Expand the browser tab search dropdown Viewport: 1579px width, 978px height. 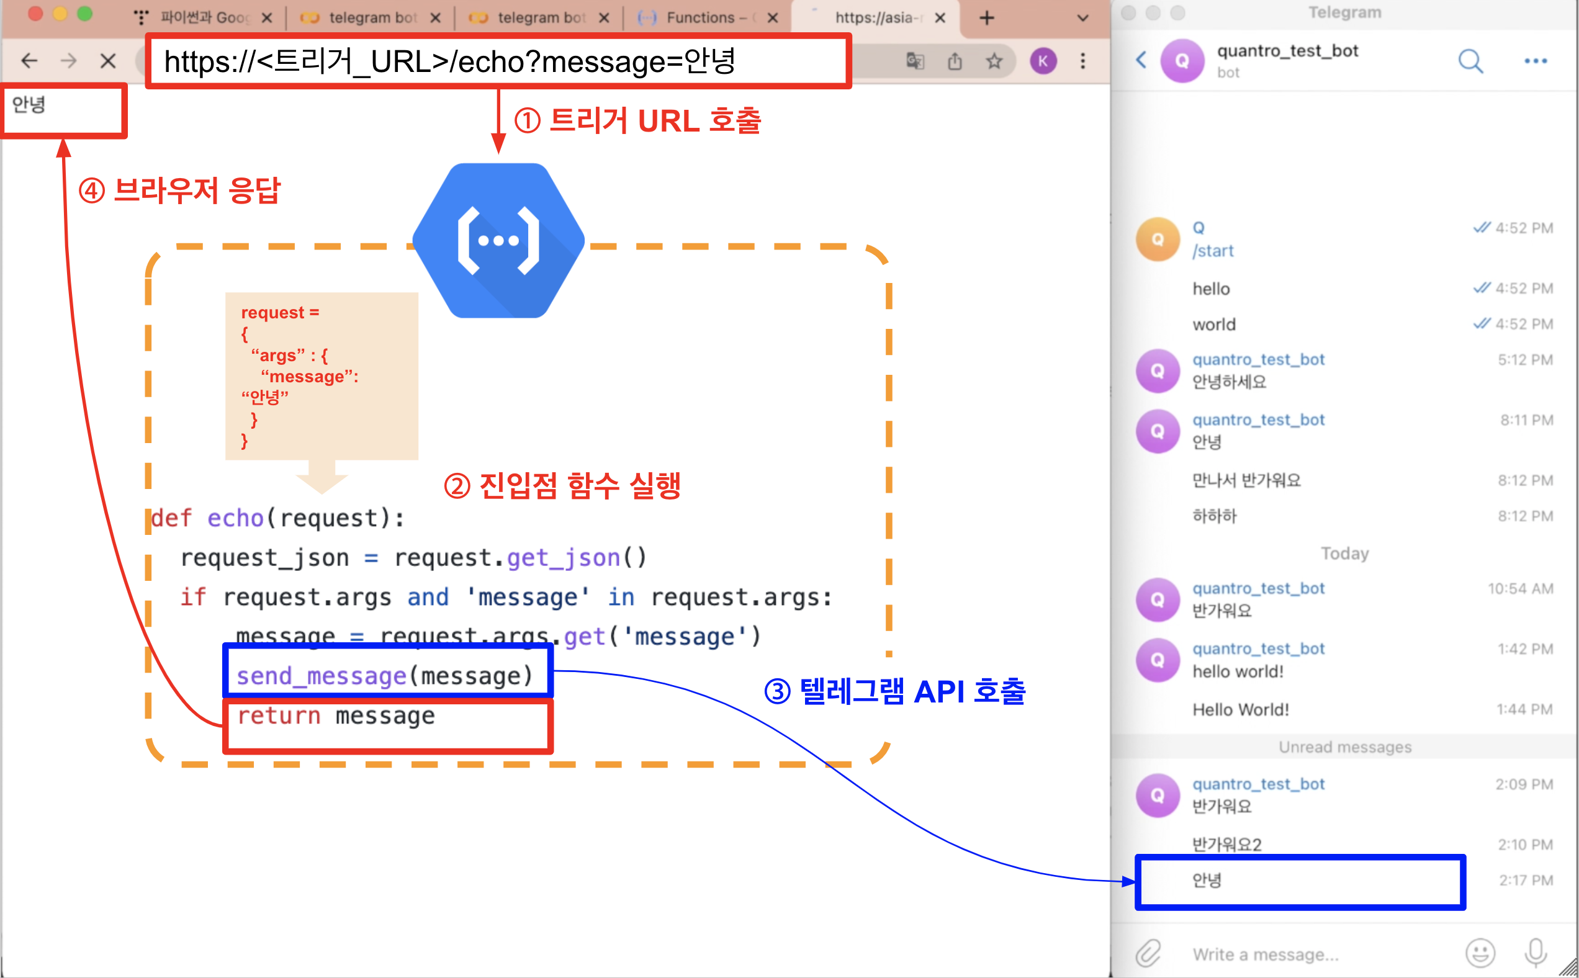pyautogui.click(x=1082, y=18)
